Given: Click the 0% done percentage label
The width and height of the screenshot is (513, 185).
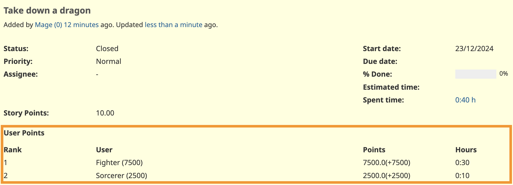Looking at the screenshot, I should click(x=504, y=74).
